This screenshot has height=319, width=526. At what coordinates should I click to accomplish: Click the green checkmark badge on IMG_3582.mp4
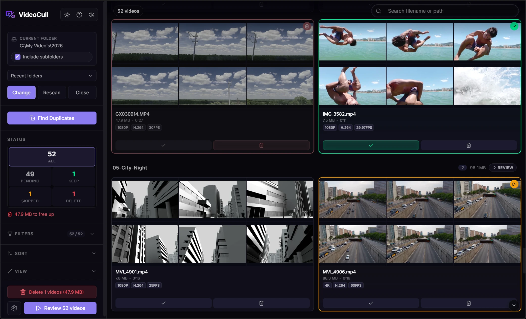pos(514,26)
